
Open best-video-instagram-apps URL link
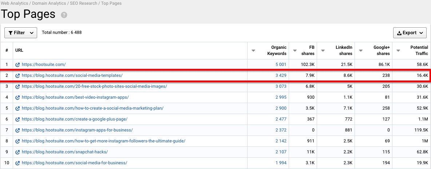tap(75, 98)
